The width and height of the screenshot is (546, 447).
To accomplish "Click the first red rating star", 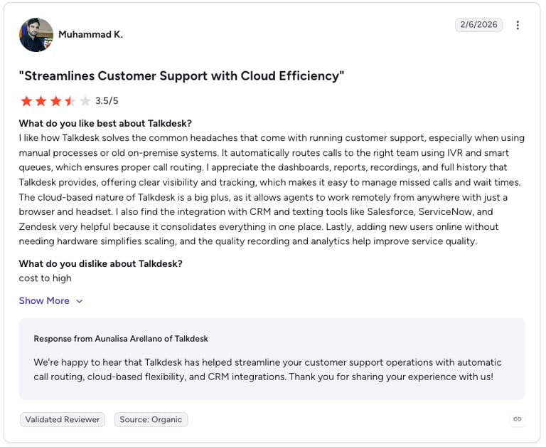I will point(26,101).
